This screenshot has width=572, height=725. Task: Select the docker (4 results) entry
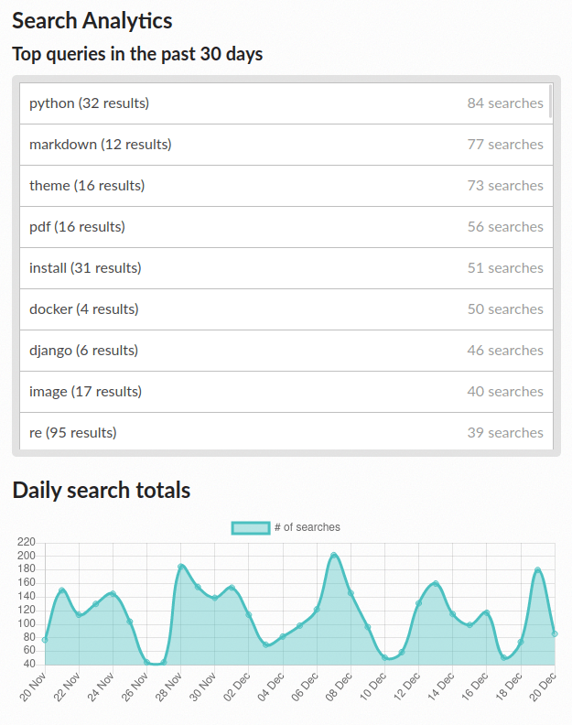tap(286, 309)
